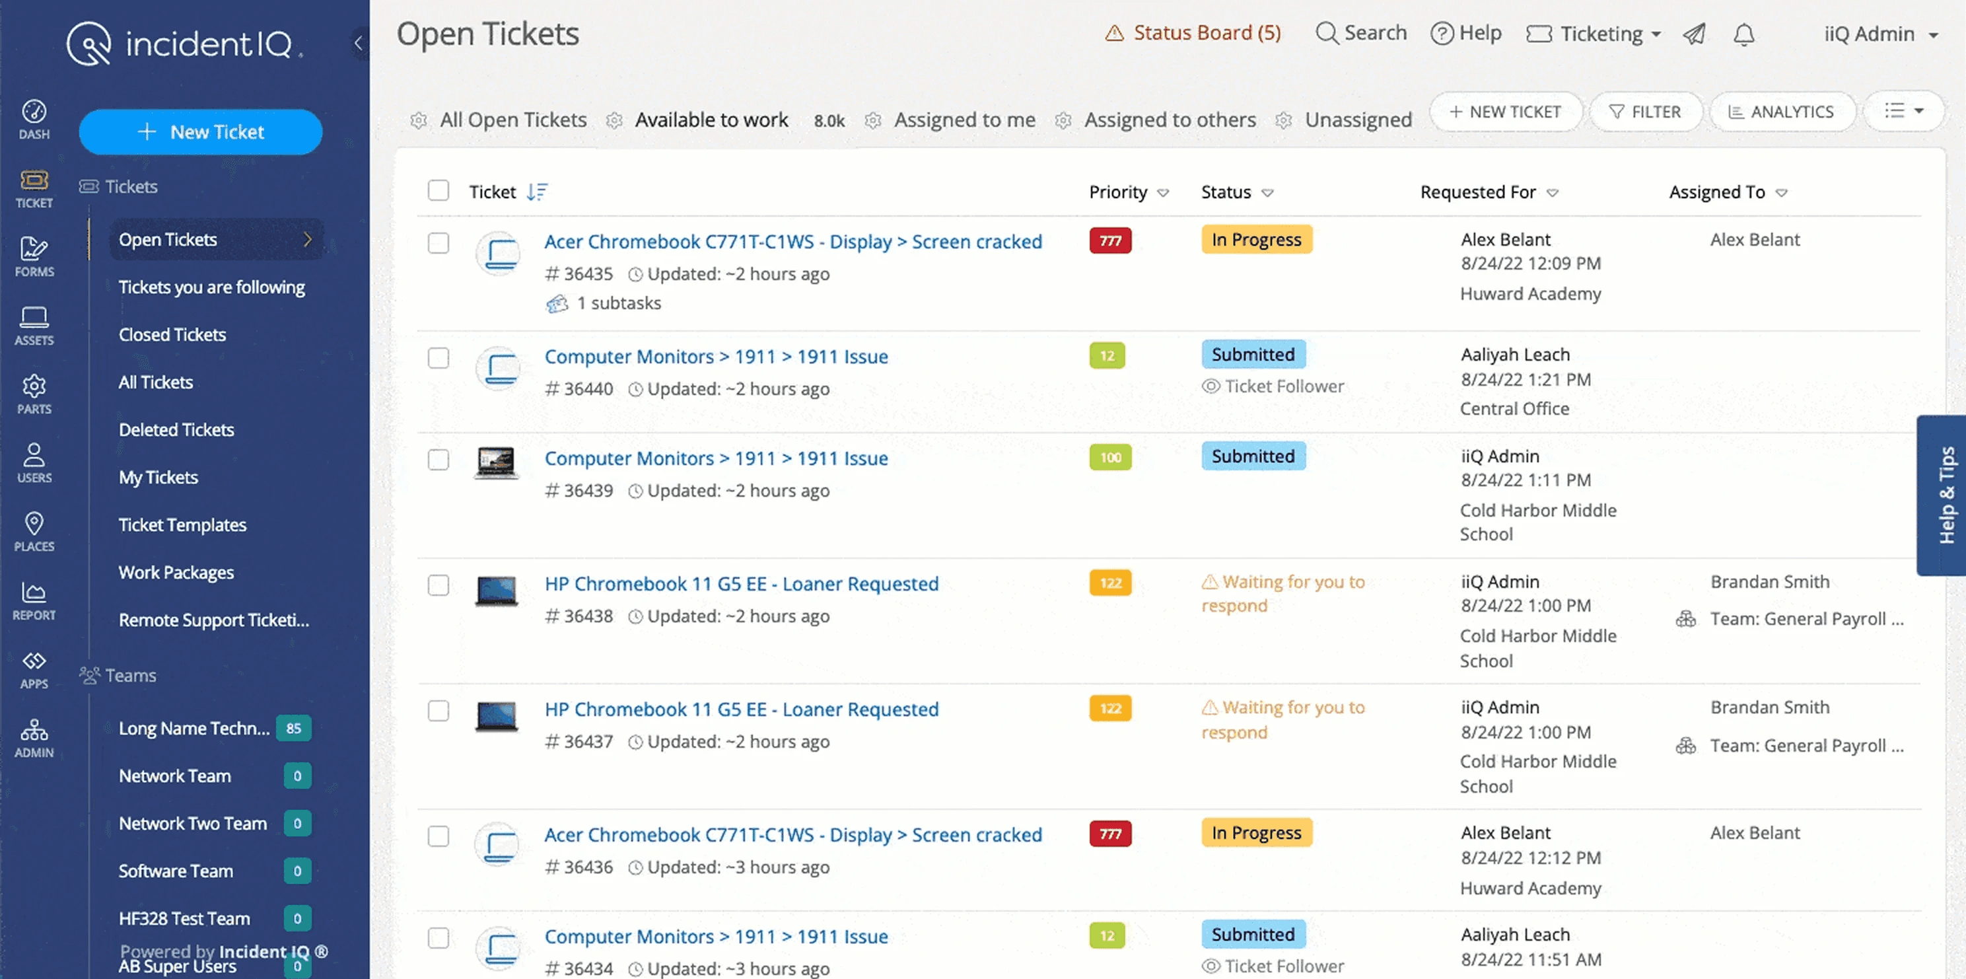Open the list view options dropdown
This screenshot has width=1966, height=979.
coord(1903,112)
